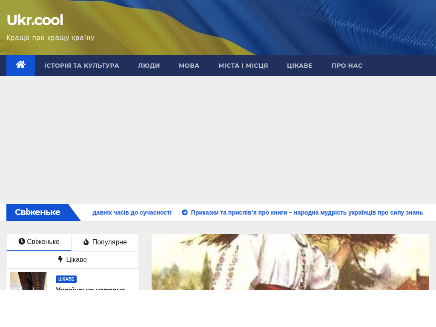Screen dimensions: 436x327
Task: Open the Мова menu item
Action: [x=189, y=66]
